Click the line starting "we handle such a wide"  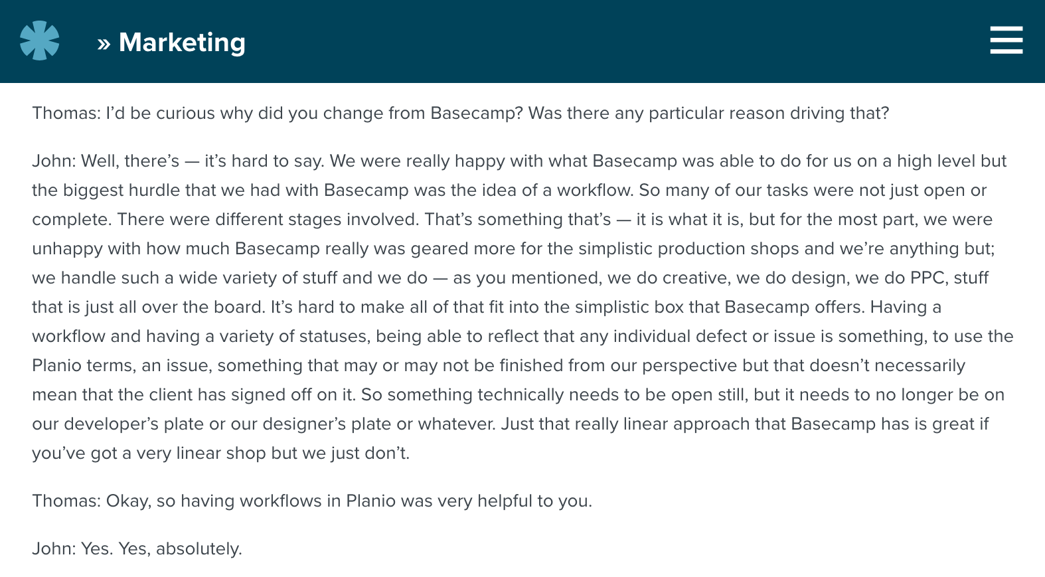coord(511,278)
